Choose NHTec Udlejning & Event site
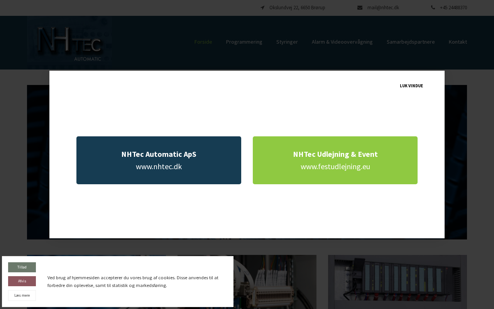This screenshot has height=309, width=494. [x=335, y=160]
